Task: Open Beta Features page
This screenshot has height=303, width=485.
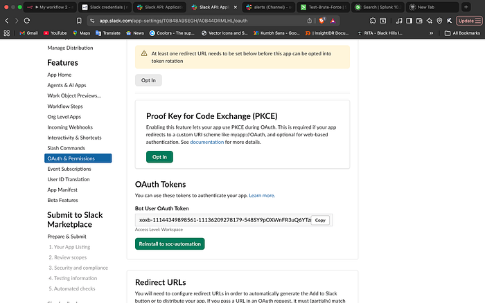Action: click(62, 200)
